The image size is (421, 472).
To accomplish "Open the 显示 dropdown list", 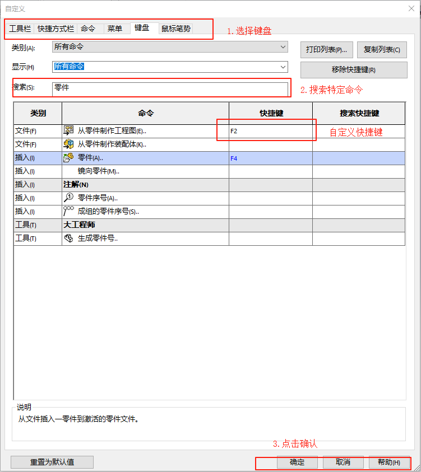I will [170, 67].
